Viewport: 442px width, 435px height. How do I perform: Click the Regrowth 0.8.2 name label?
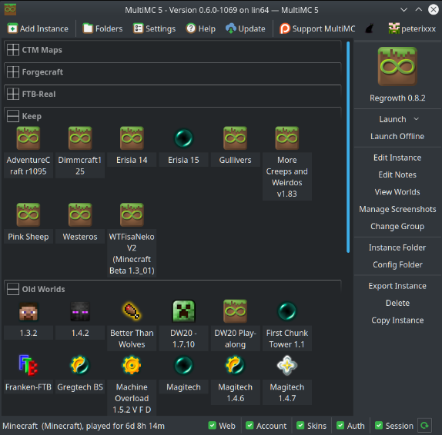[397, 98]
